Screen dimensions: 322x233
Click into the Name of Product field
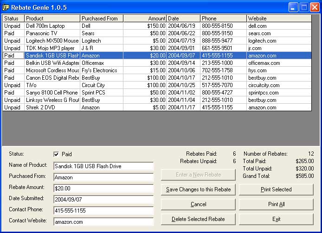(x=103, y=166)
